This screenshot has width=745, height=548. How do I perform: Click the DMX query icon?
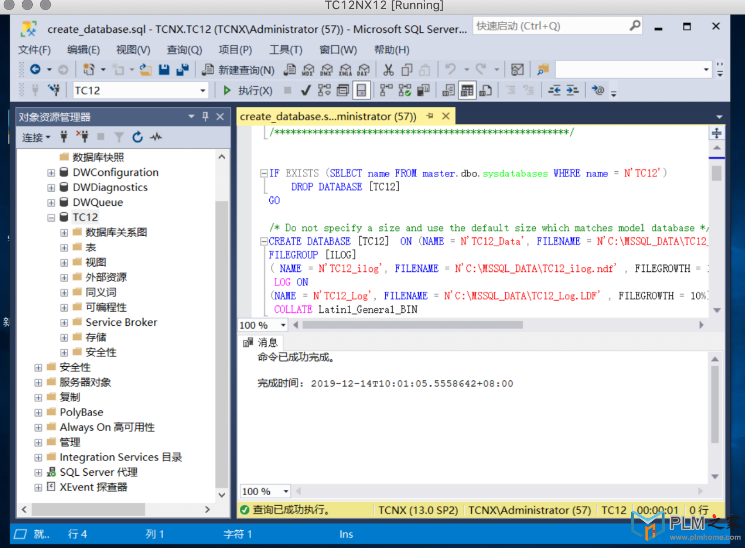coord(327,70)
